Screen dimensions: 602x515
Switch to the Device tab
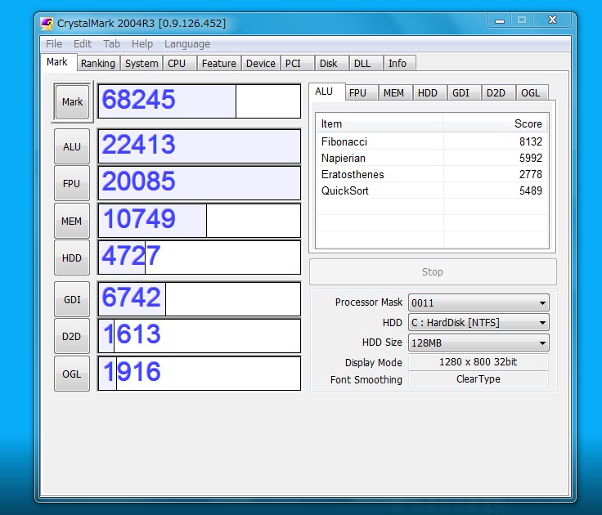click(261, 63)
